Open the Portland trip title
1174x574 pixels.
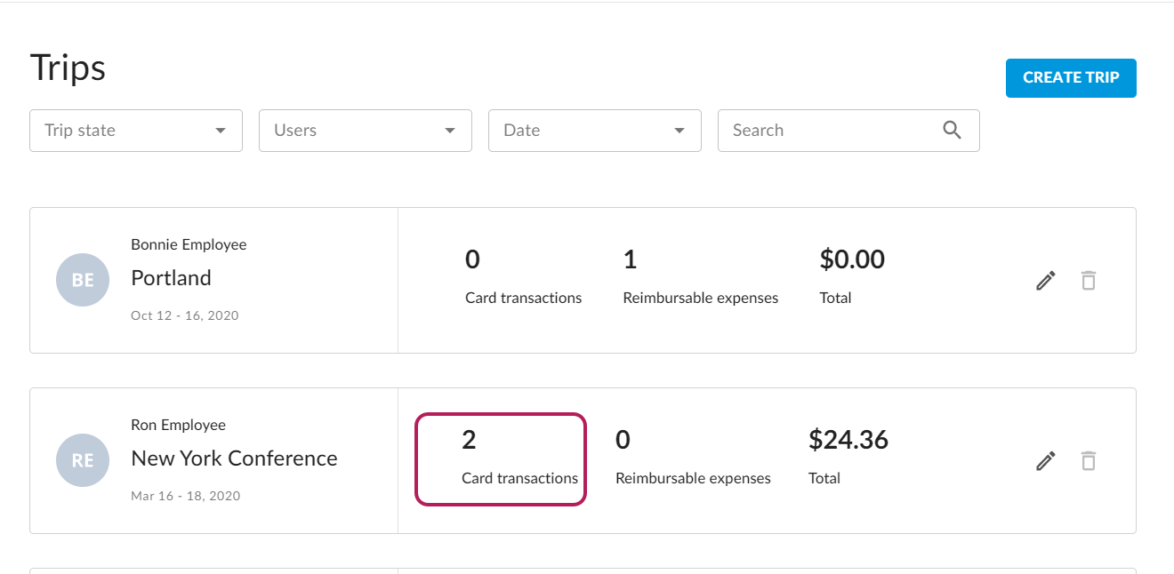(x=171, y=278)
